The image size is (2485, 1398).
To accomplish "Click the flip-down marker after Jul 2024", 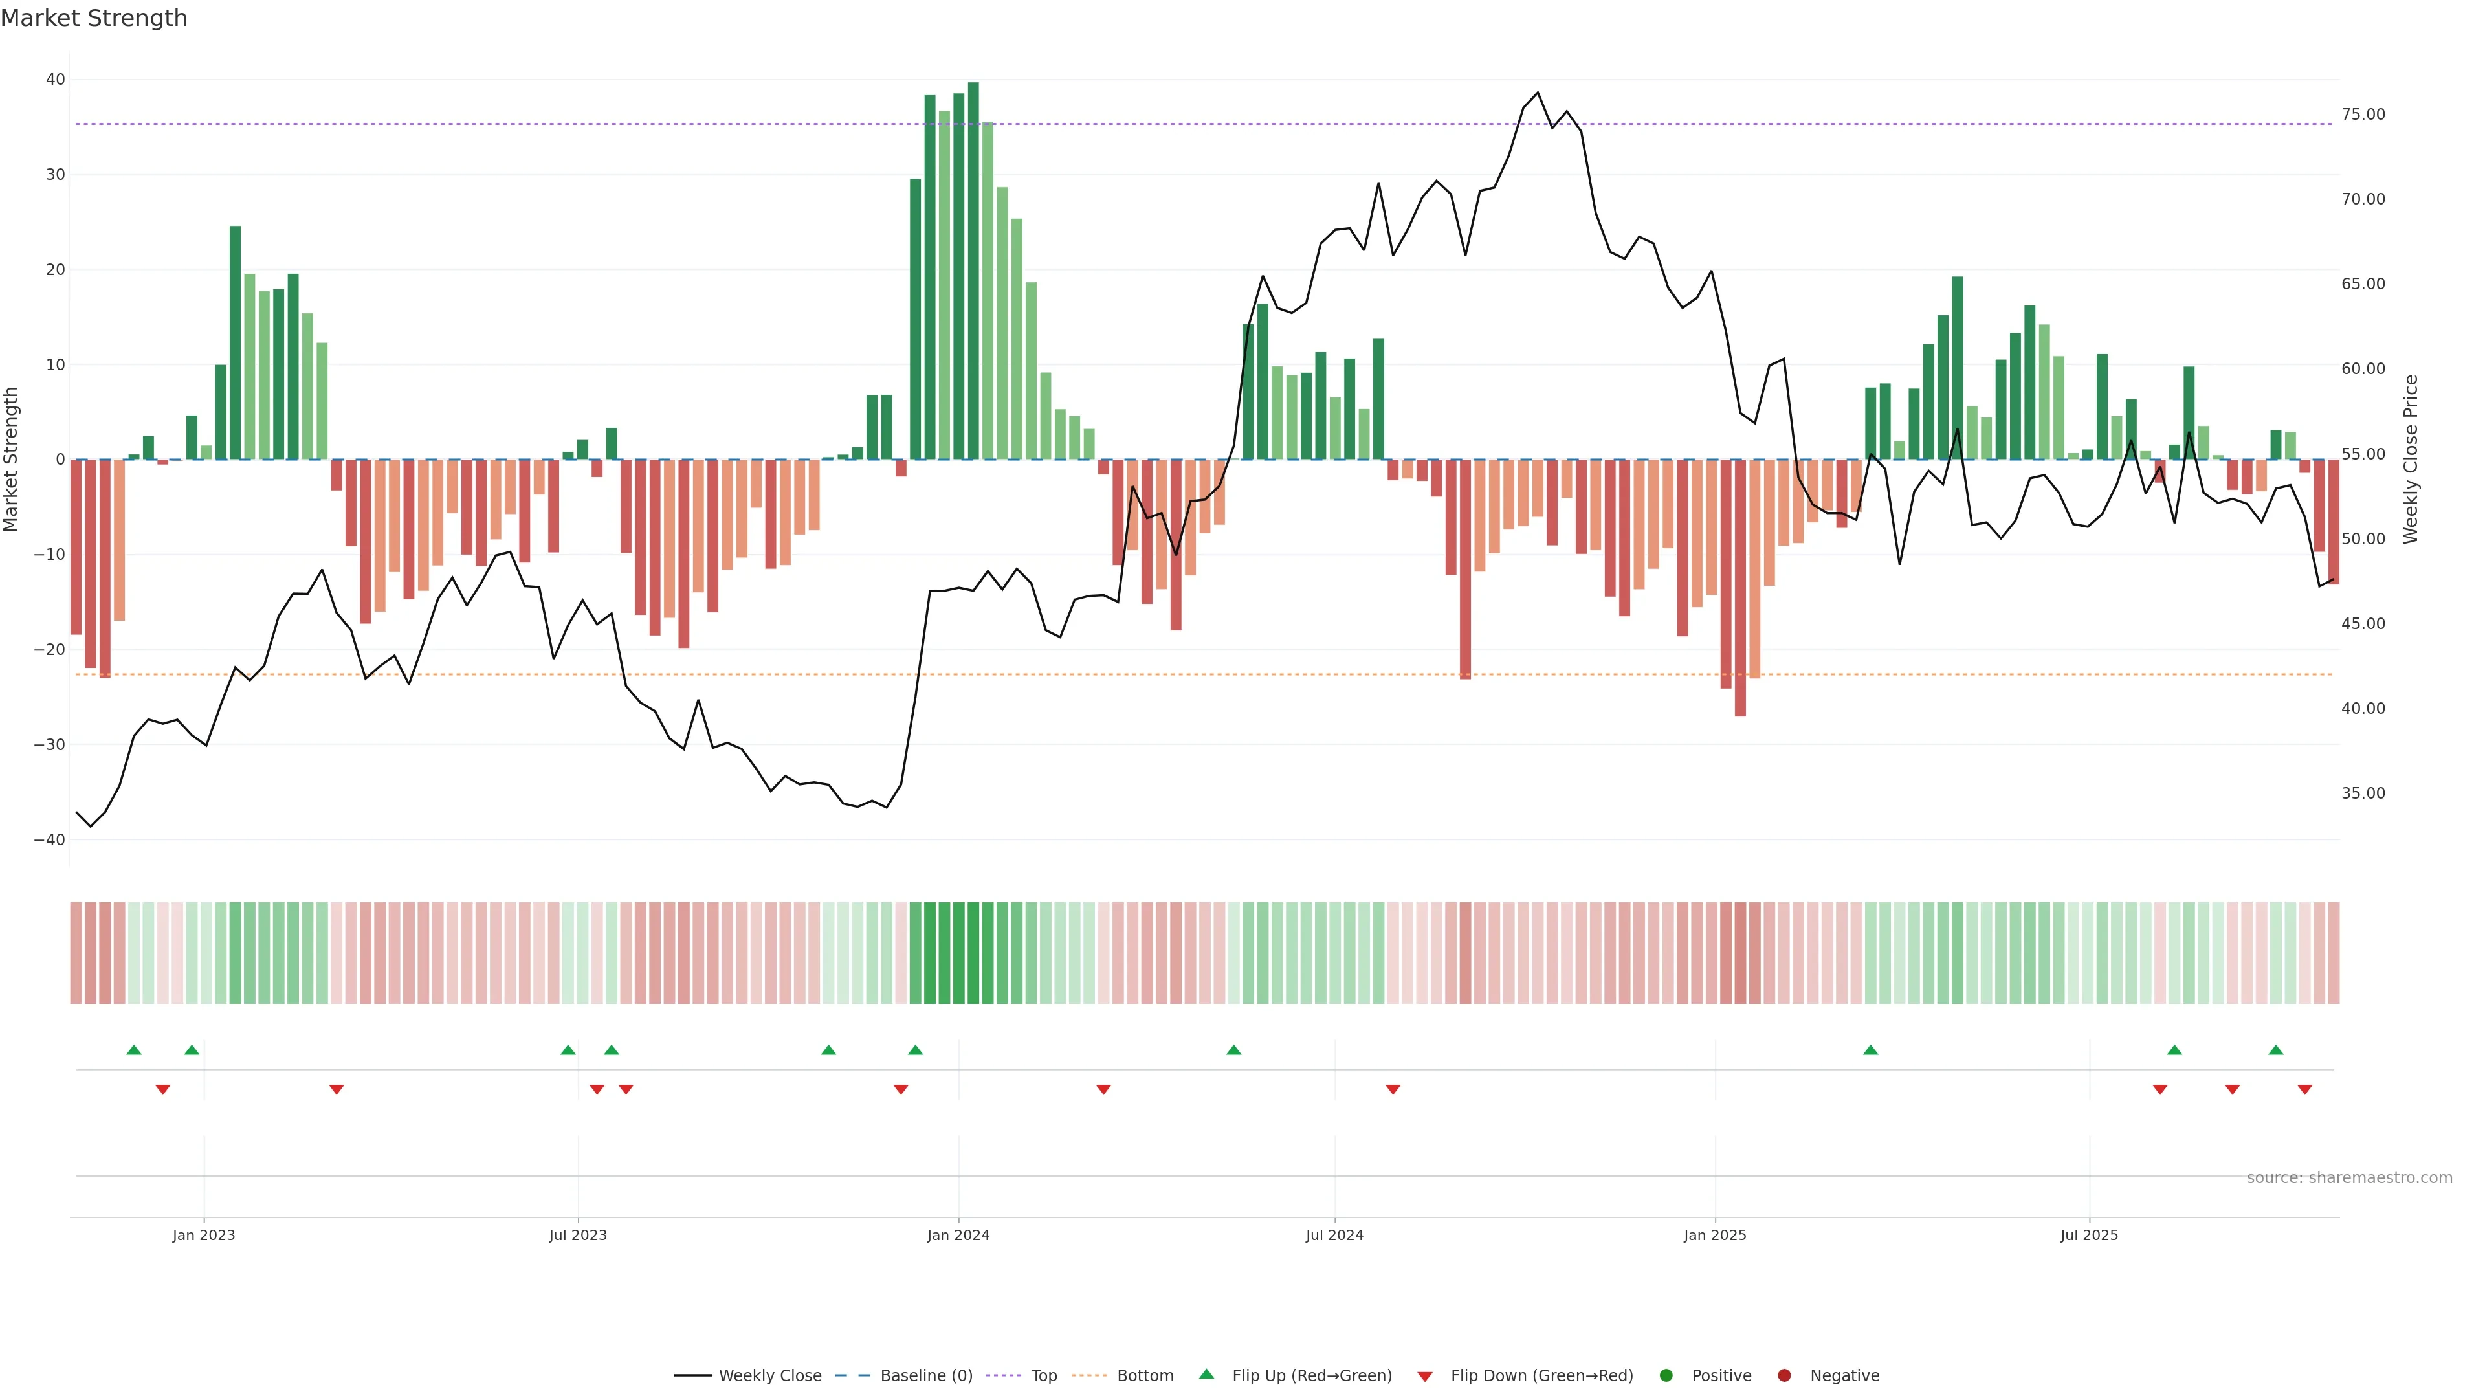I will tap(1393, 1089).
